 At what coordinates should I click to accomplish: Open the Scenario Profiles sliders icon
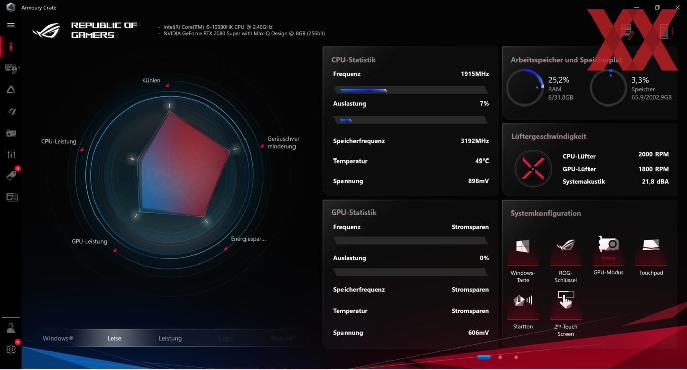click(x=11, y=154)
